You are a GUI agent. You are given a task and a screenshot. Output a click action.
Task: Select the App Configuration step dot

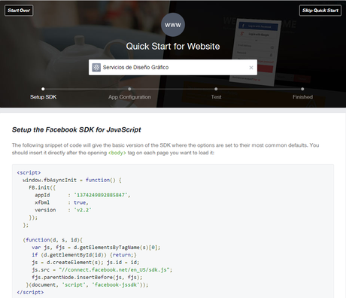[129, 89]
